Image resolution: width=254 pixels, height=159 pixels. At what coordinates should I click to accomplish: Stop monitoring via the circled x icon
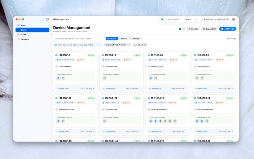228,19
